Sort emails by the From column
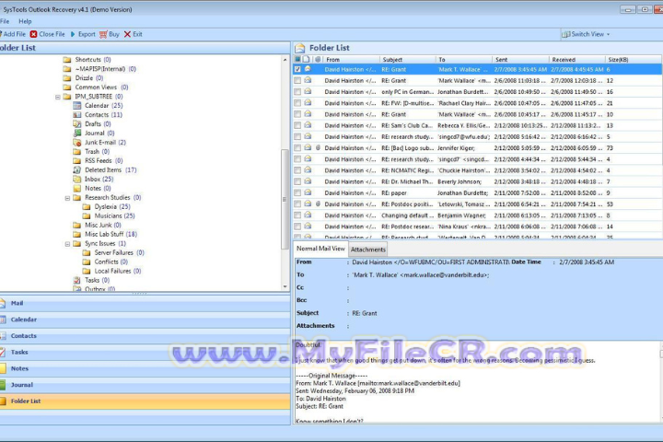The height and width of the screenshot is (442, 663). coord(351,60)
